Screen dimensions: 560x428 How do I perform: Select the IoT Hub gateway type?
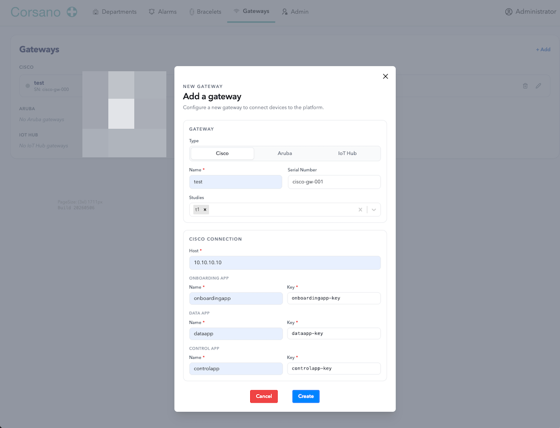347,153
